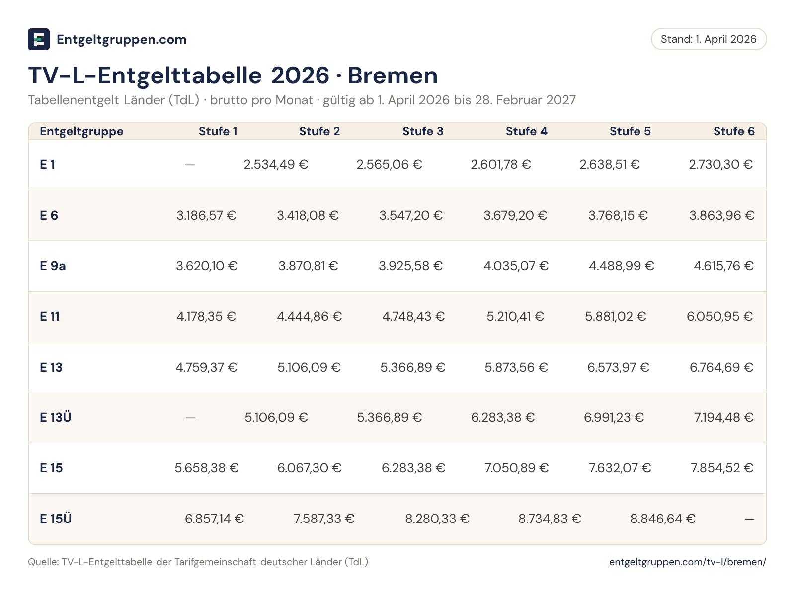Viewport: 795px width, 596px height.
Task: Select the Entgeltgruppe column header
Action: click(81, 131)
